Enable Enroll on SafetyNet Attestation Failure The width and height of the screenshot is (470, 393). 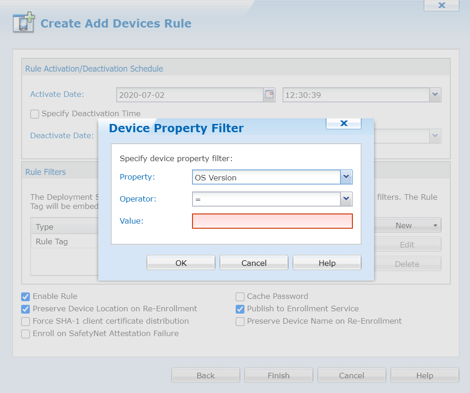[26, 334]
